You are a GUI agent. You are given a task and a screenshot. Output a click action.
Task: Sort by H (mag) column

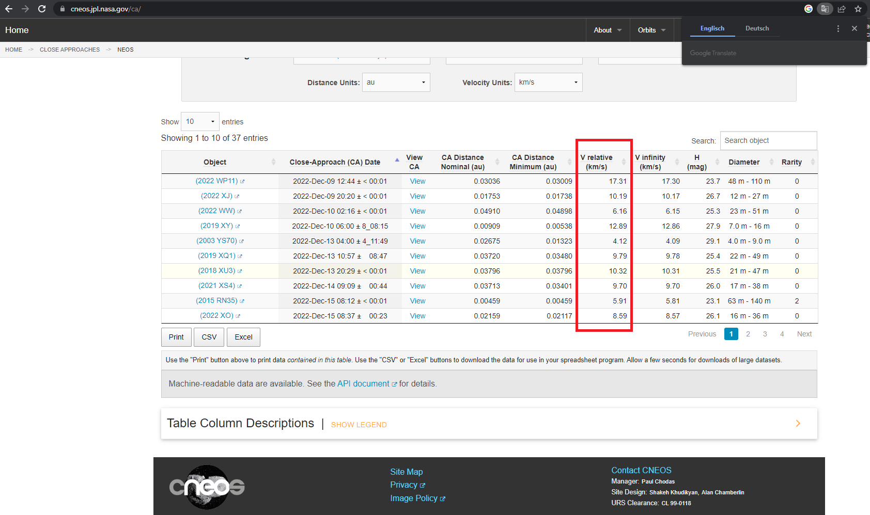(x=702, y=162)
